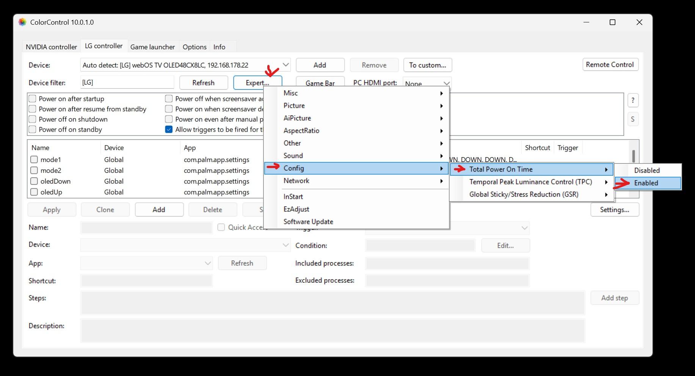Choose Disabled for Total Power On Time
Viewport: 695px width, 376px height.
coord(648,170)
